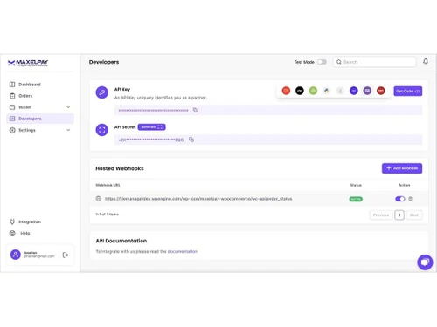Screen dimensions: 437x327
Task: Click the masked API Key field
Action: pyautogui.click(x=268, y=110)
